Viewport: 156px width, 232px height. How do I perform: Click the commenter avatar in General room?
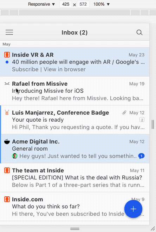[15, 156]
